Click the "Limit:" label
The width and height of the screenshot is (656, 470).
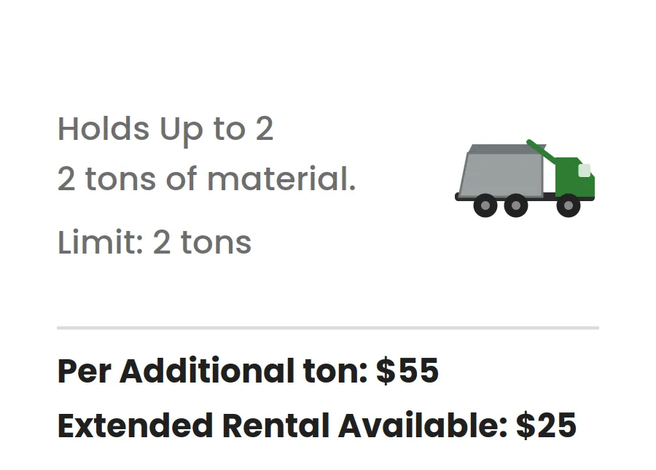(x=101, y=242)
